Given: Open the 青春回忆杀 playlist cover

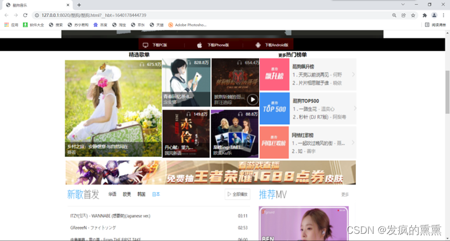Looking at the screenshot, I should [x=186, y=82].
